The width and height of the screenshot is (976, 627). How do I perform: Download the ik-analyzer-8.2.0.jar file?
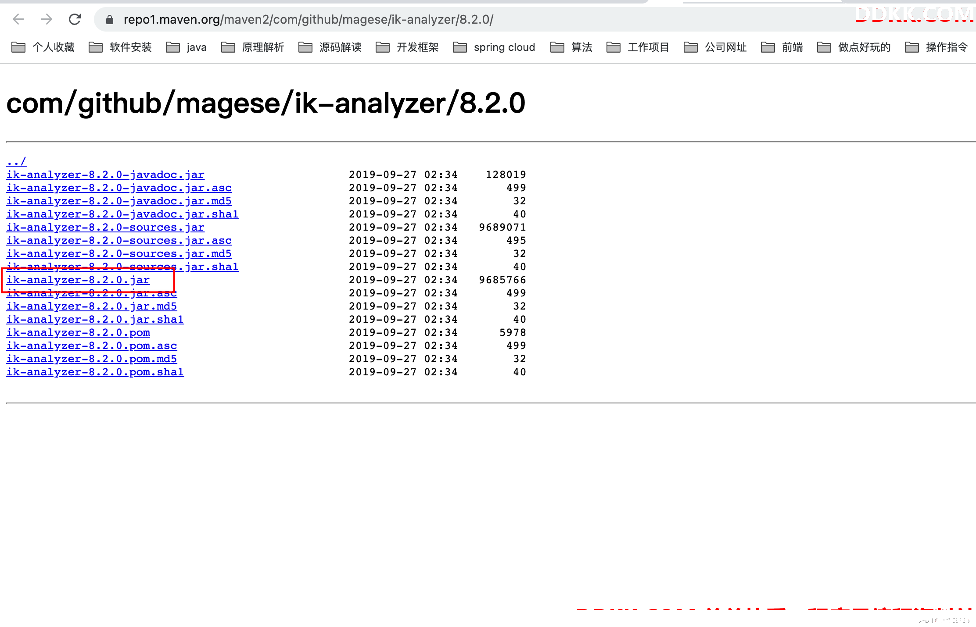pyautogui.click(x=78, y=280)
